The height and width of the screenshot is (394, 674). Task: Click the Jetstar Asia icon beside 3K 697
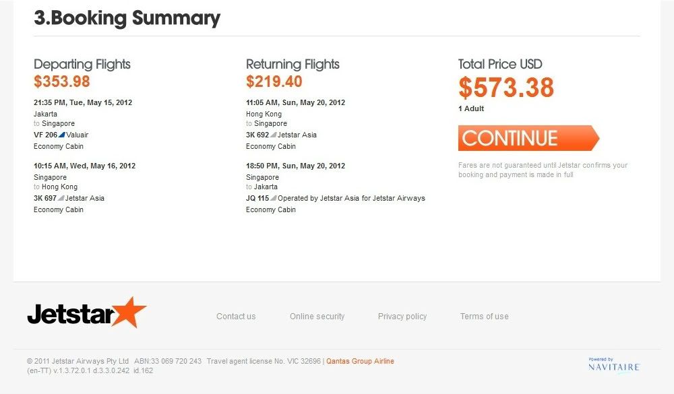click(61, 198)
